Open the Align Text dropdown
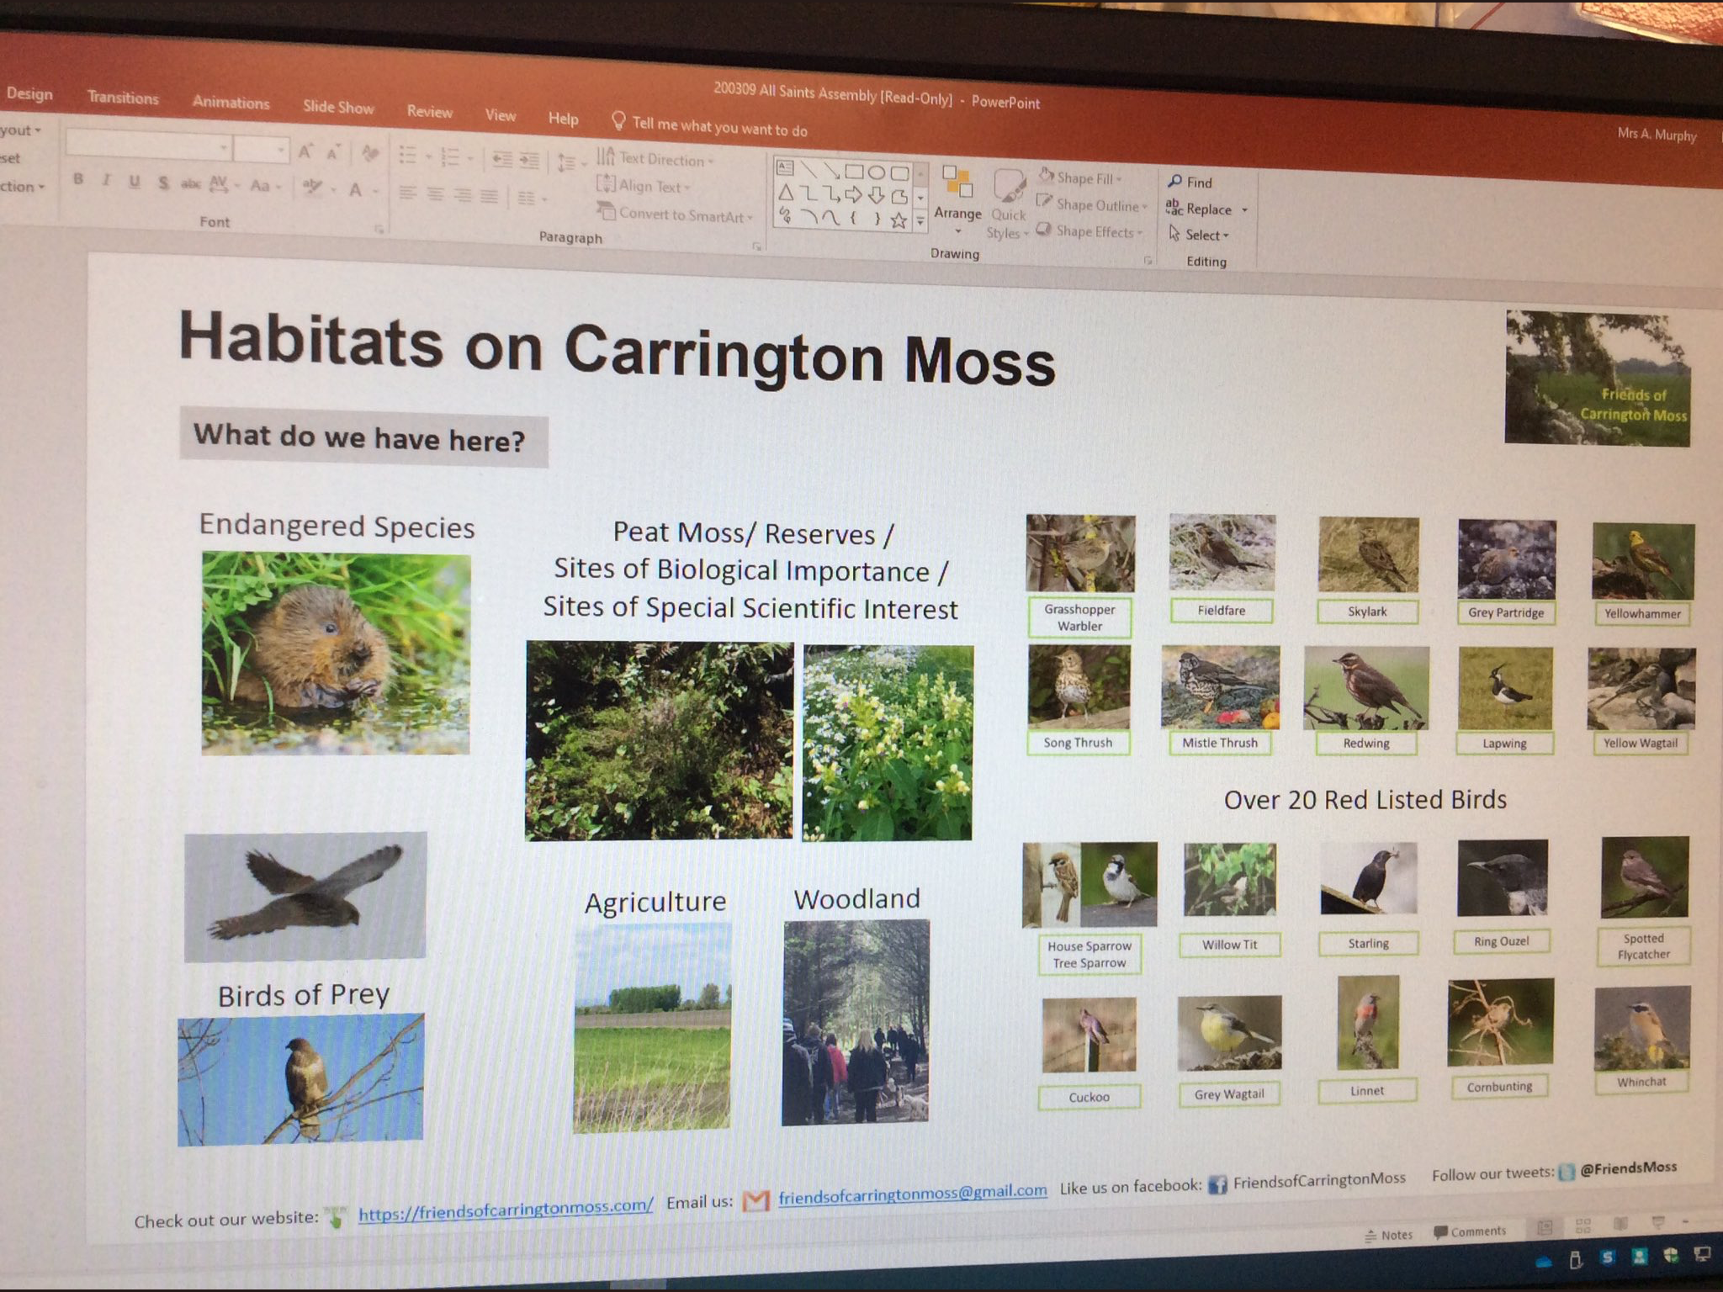Screen dimensions: 1723x1292 coord(644,185)
